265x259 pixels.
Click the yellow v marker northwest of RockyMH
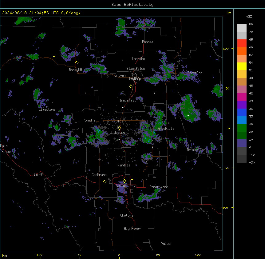click(x=54, y=57)
